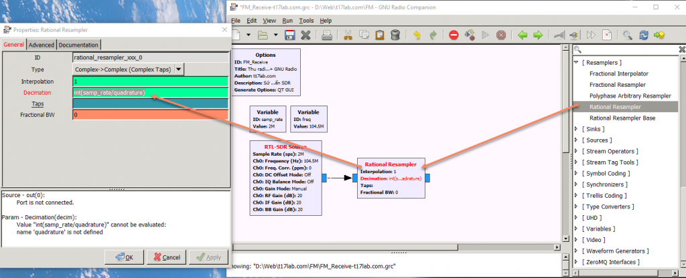Click the Cut scissors icon in toolbar
This screenshot has height=278, width=686.
[347, 34]
